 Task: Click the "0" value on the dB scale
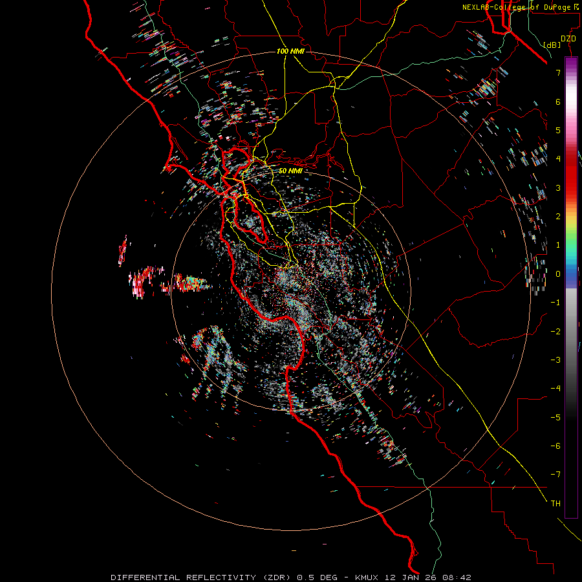558,274
